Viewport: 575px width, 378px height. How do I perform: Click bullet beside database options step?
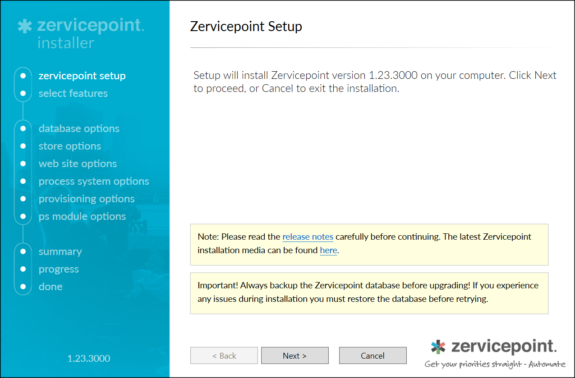pos(23,128)
